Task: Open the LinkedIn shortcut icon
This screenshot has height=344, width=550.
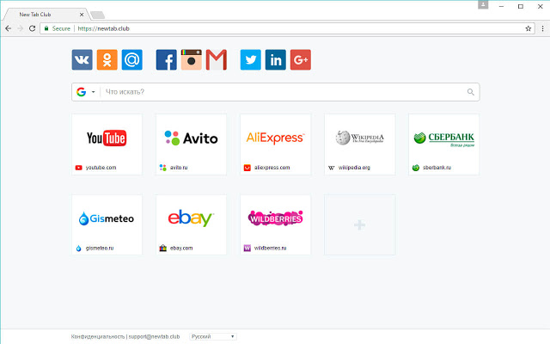Action: tap(275, 59)
